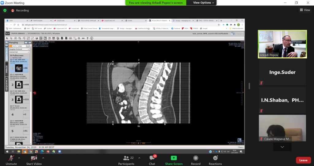Viewport: 314px width, 166px height.
Task: Expand audio options arrow next to Unmute
Action: [x=19, y=158]
